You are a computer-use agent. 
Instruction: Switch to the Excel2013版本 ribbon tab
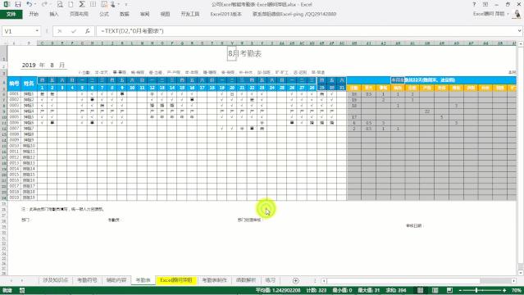point(226,14)
